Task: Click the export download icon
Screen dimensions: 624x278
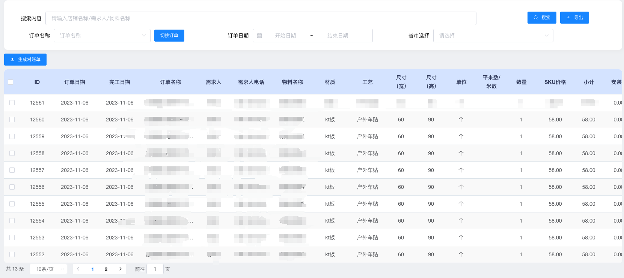Action: (568, 18)
